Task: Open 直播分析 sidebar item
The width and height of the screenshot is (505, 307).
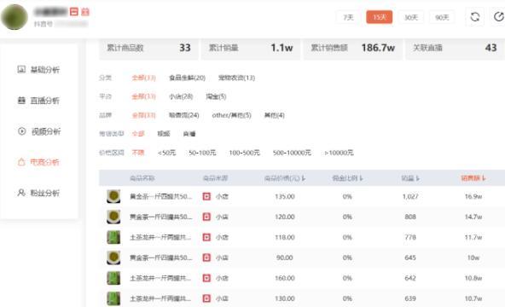Action: pos(38,101)
